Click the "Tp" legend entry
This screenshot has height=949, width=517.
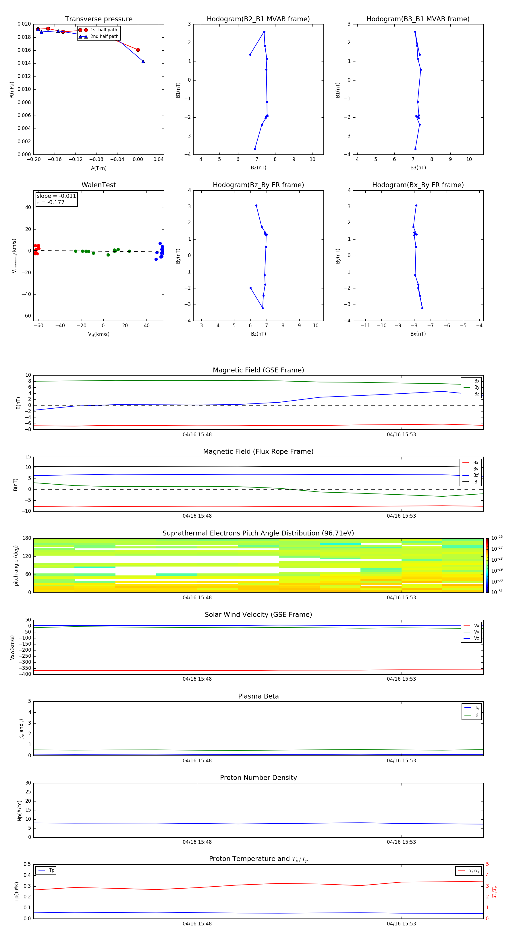coord(46,870)
